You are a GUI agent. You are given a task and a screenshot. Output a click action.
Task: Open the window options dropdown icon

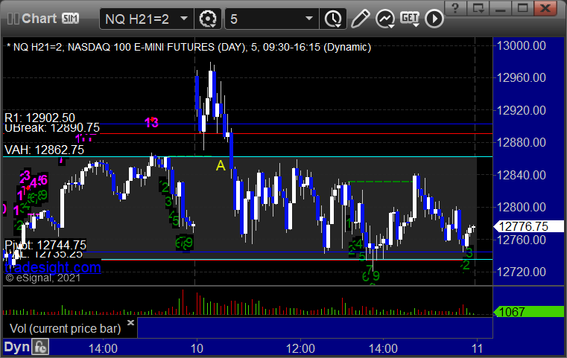478,8
